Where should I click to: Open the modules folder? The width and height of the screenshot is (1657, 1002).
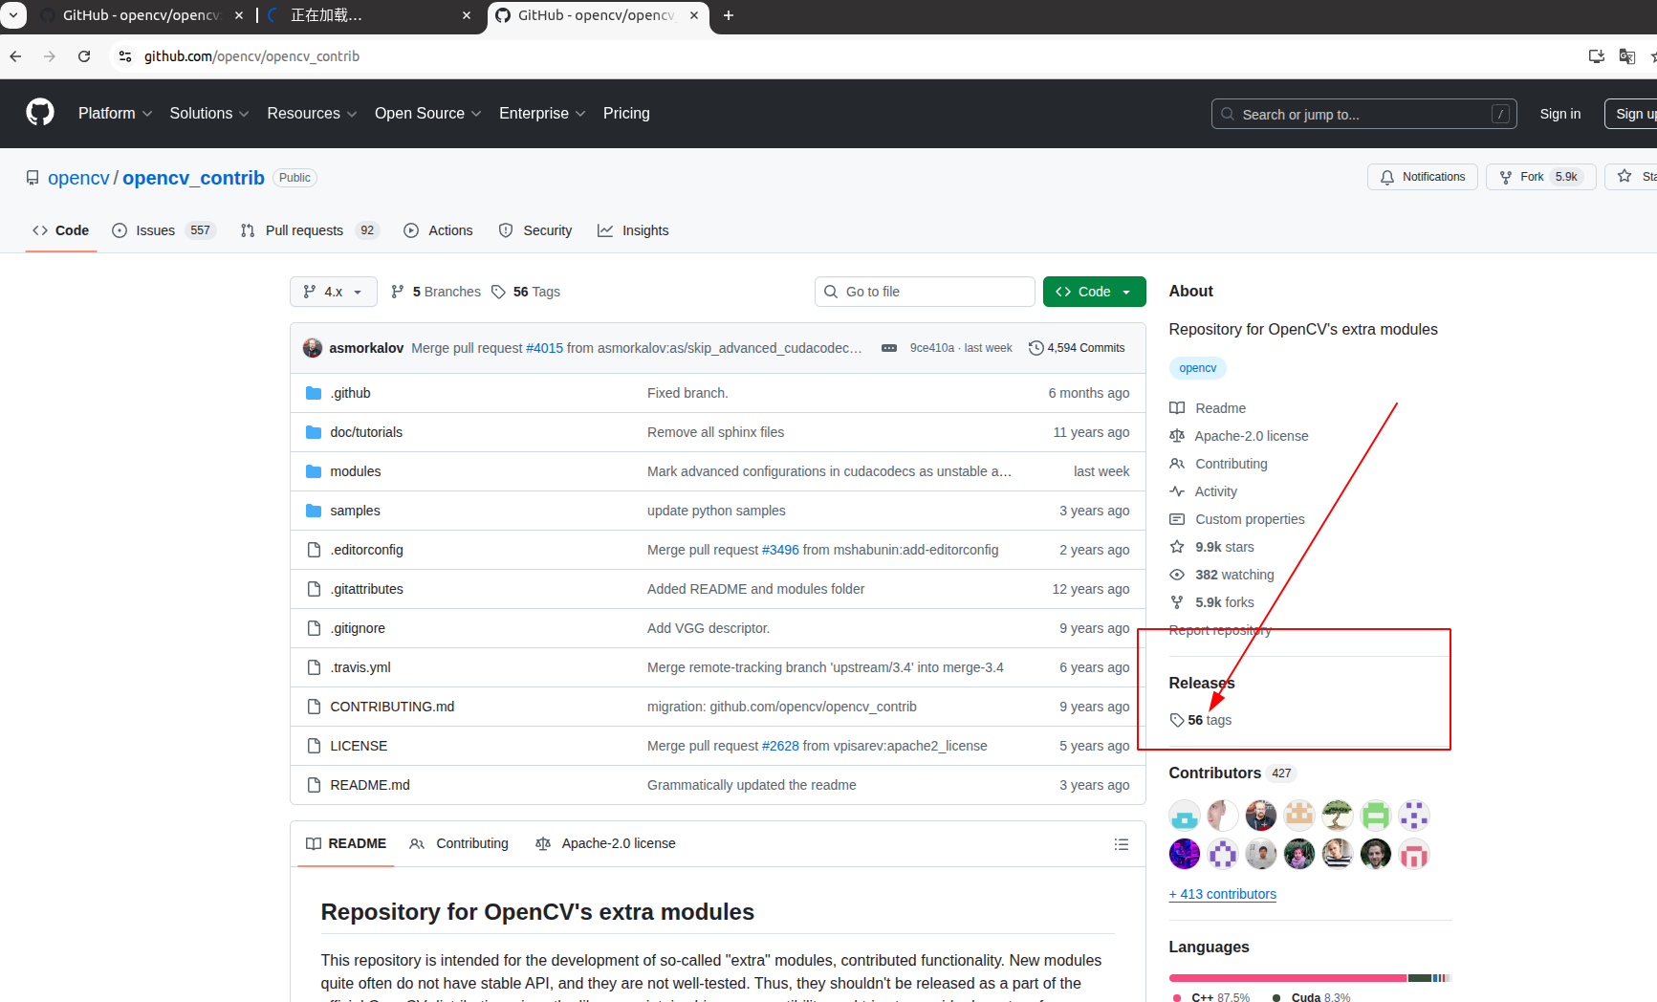pos(355,471)
